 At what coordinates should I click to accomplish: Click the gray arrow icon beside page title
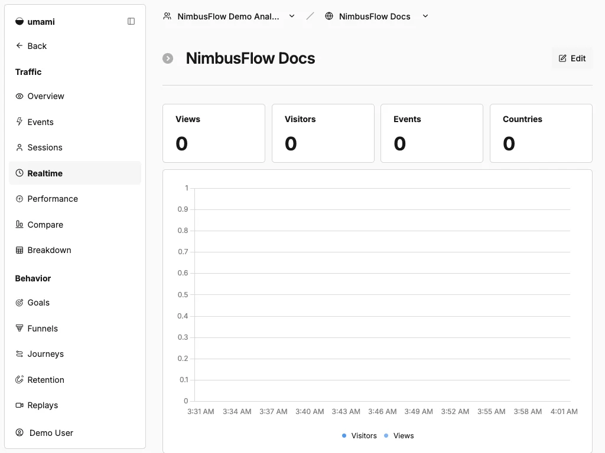(x=168, y=58)
